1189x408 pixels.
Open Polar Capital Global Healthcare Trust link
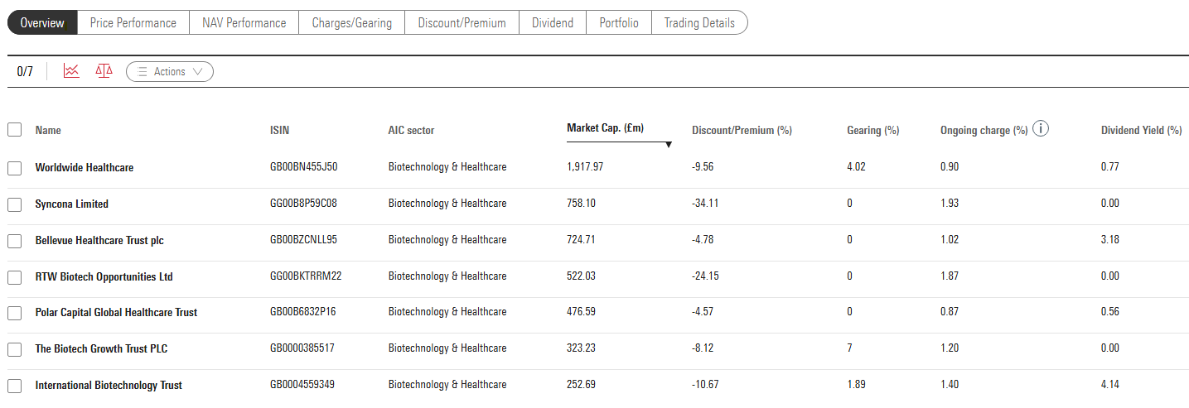116,312
